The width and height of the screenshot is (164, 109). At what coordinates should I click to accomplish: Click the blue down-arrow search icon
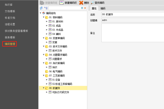click(82, 8)
